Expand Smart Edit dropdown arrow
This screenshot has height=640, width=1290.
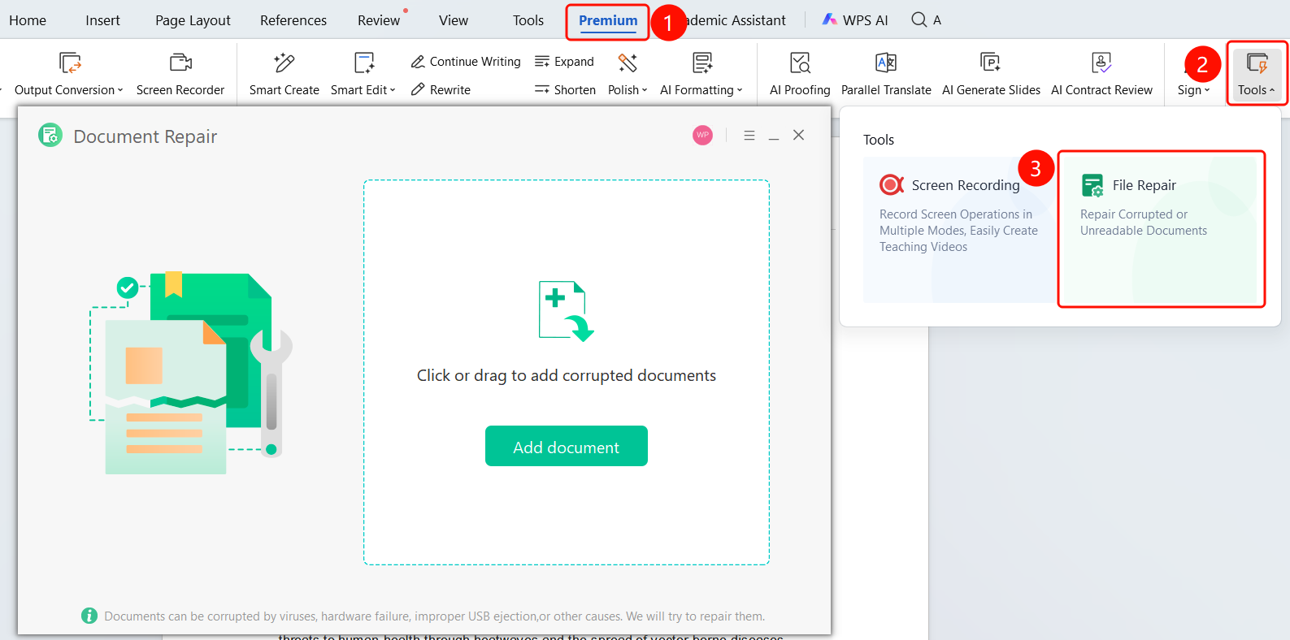tap(393, 90)
